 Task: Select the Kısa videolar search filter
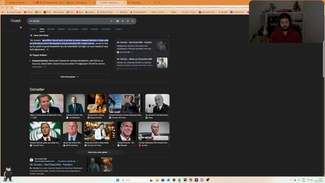(73, 29)
